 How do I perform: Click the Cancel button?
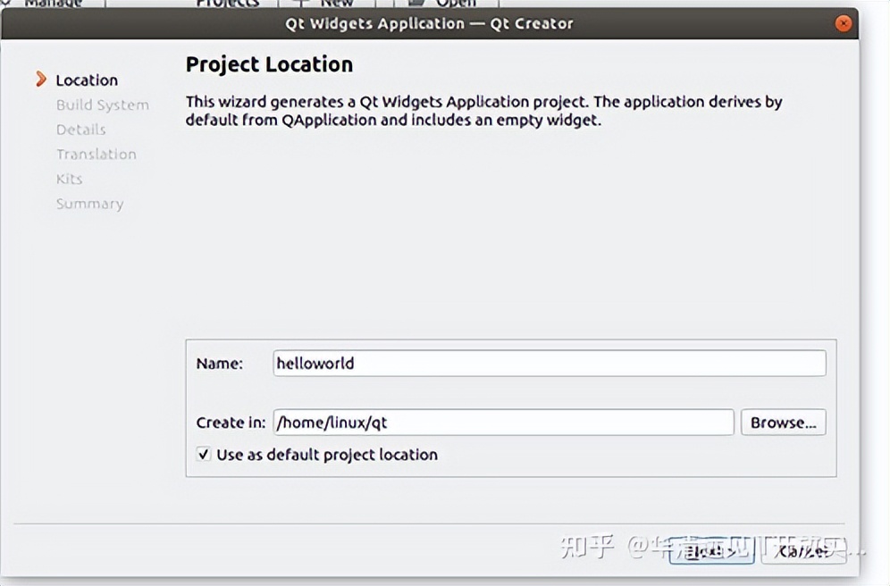pos(803,550)
